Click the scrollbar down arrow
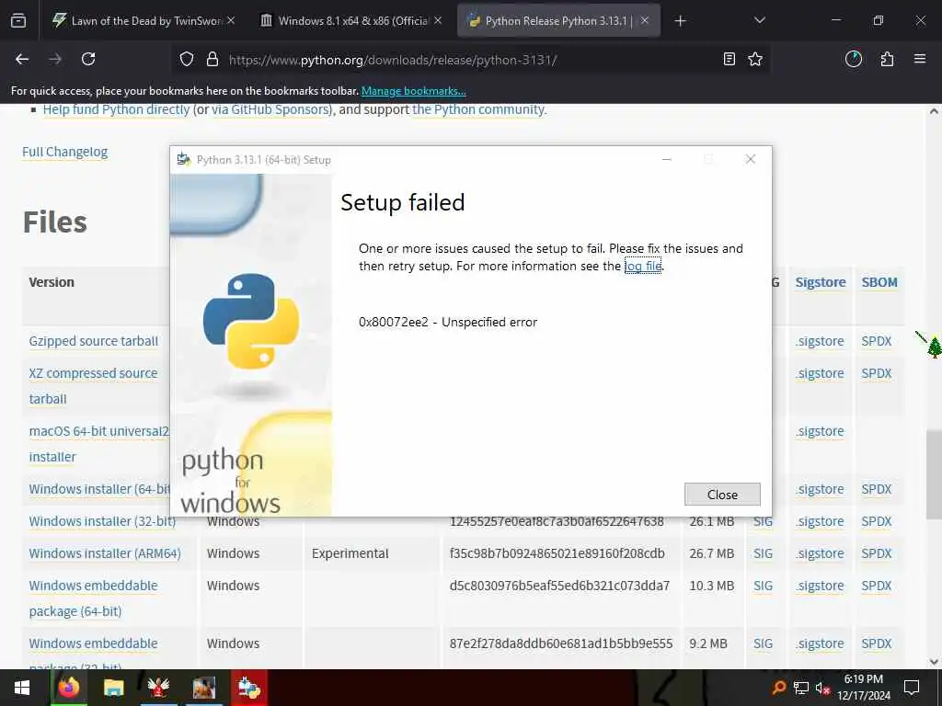 coord(935,662)
